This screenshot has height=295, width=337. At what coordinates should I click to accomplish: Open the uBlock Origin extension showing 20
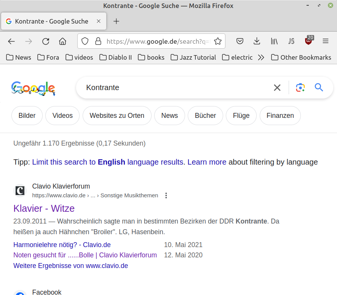click(309, 40)
